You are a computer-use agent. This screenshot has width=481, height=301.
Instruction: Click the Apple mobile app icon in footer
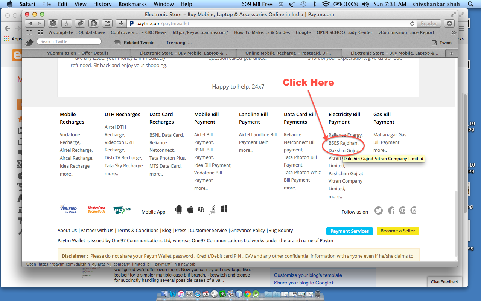point(190,209)
